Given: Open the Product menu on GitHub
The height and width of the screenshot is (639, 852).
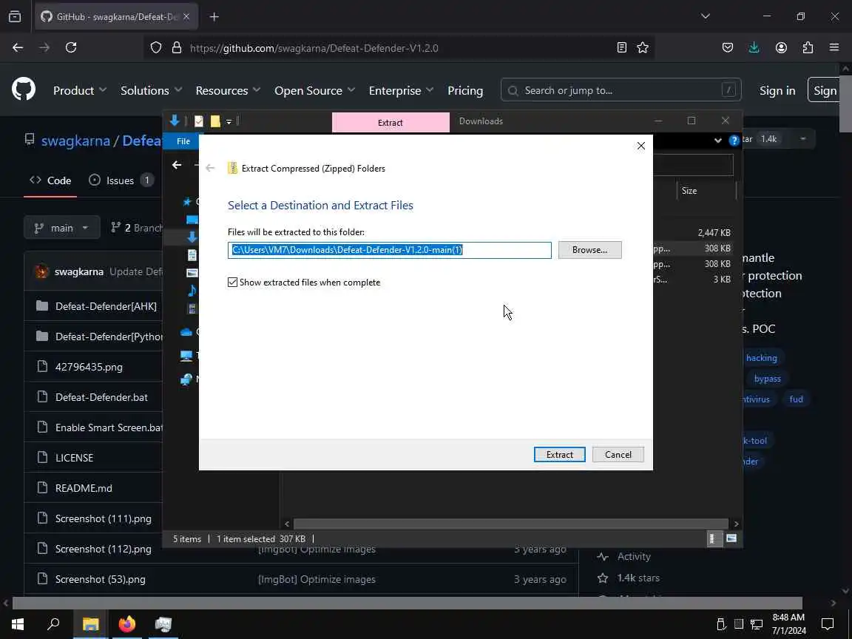Looking at the screenshot, I should pos(79,91).
